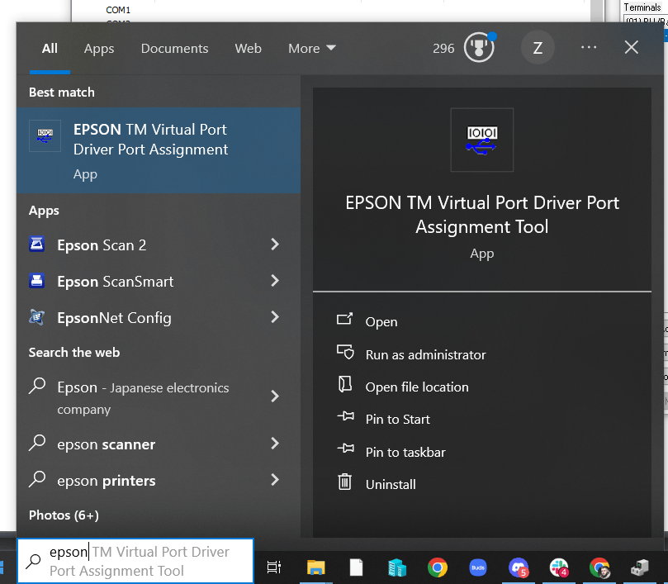
Task: Click the Z account avatar
Action: pos(538,48)
